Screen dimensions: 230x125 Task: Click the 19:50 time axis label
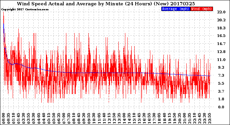174,118
